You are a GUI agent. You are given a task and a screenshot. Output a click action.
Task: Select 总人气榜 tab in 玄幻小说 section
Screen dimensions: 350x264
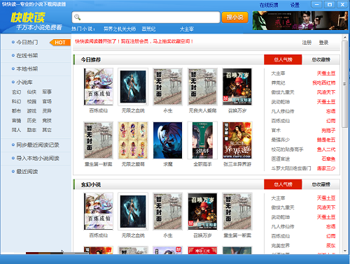283,184
